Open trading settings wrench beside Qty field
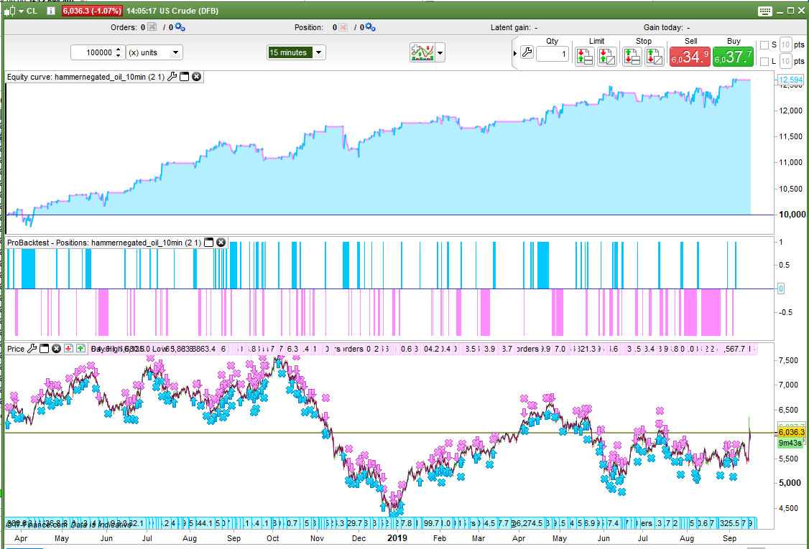 (x=527, y=54)
